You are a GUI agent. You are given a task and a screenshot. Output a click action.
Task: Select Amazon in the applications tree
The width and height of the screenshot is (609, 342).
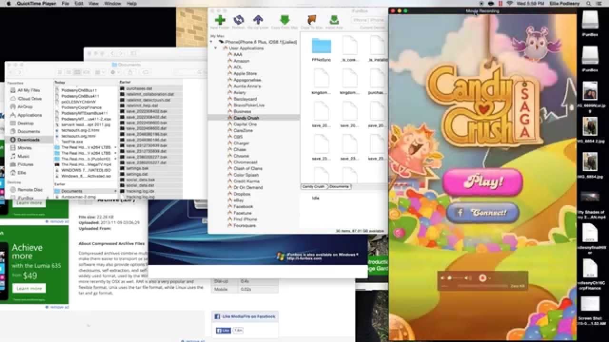tap(241, 61)
